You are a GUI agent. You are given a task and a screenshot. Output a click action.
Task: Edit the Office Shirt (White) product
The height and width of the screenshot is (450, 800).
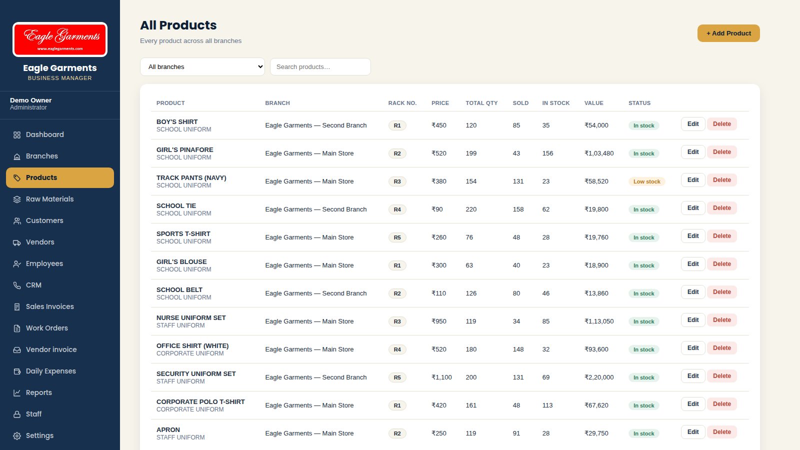[693, 348]
